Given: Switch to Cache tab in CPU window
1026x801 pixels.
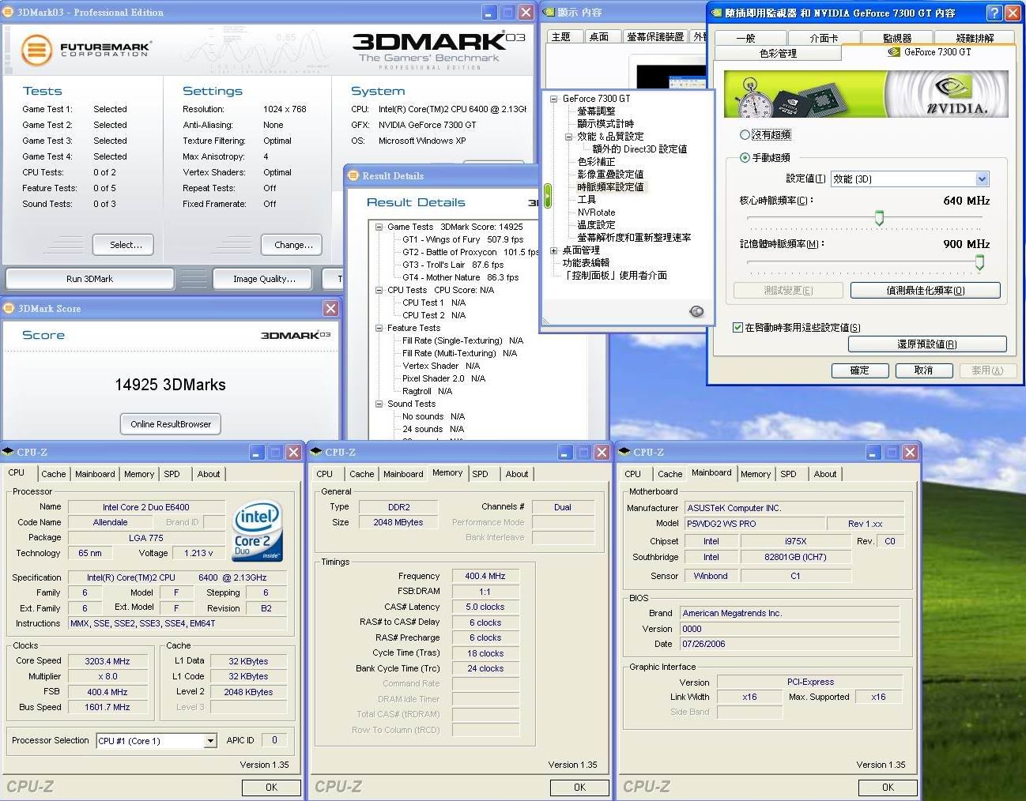Looking at the screenshot, I should (x=53, y=474).
